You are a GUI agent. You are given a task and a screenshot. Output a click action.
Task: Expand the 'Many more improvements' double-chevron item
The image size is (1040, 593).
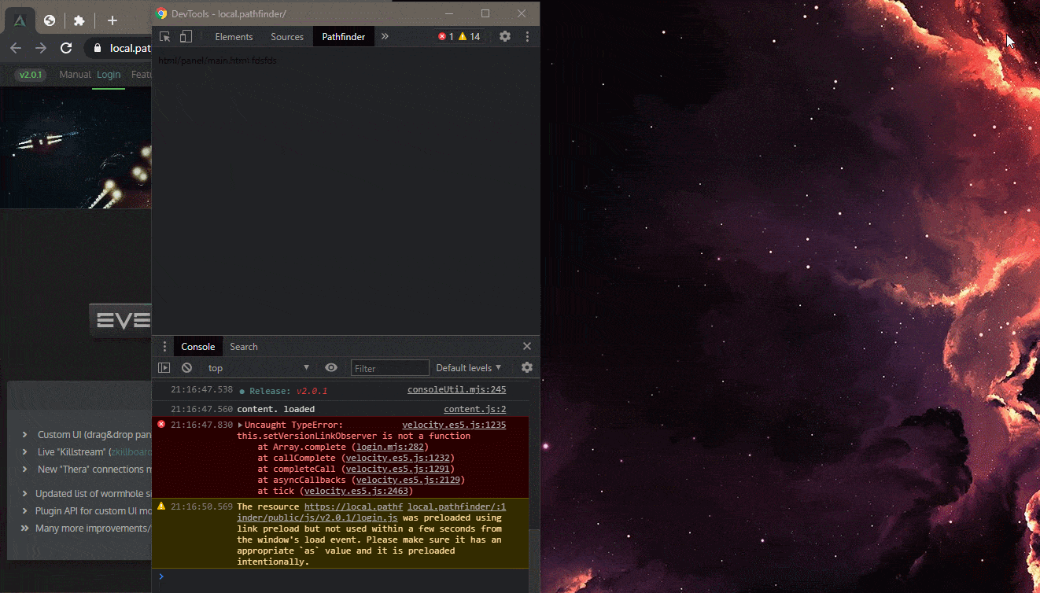24,528
